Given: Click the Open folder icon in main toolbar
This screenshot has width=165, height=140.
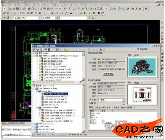Looking at the screenshot, I should [x=14, y=9].
